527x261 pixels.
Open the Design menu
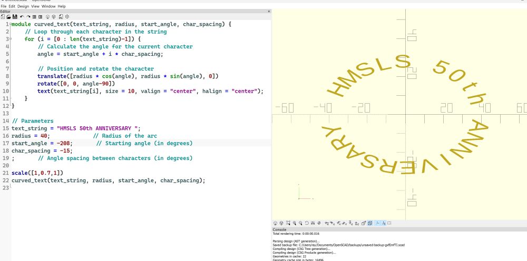[24, 6]
